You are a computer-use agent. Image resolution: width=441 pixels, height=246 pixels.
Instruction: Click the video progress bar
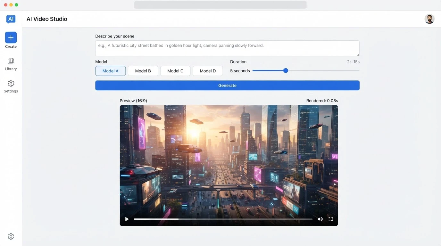(x=223, y=219)
